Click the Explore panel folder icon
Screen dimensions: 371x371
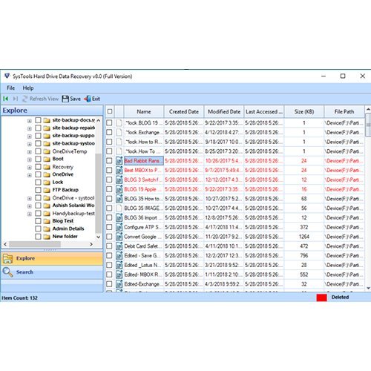(x=7, y=258)
